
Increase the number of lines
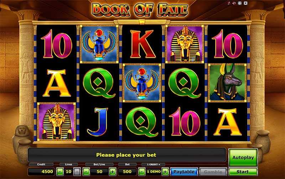(x=77, y=172)
